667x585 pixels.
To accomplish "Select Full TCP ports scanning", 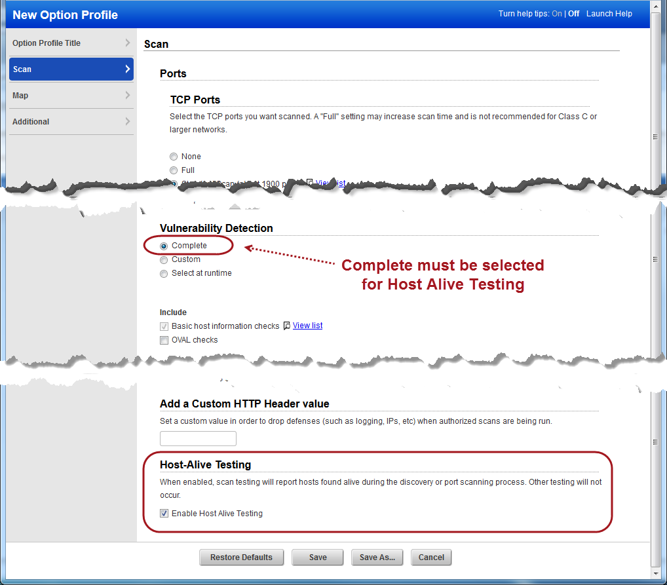I will tap(174, 170).
